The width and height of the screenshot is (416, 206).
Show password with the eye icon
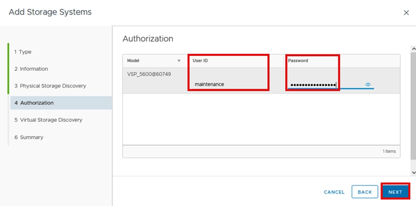click(x=368, y=85)
